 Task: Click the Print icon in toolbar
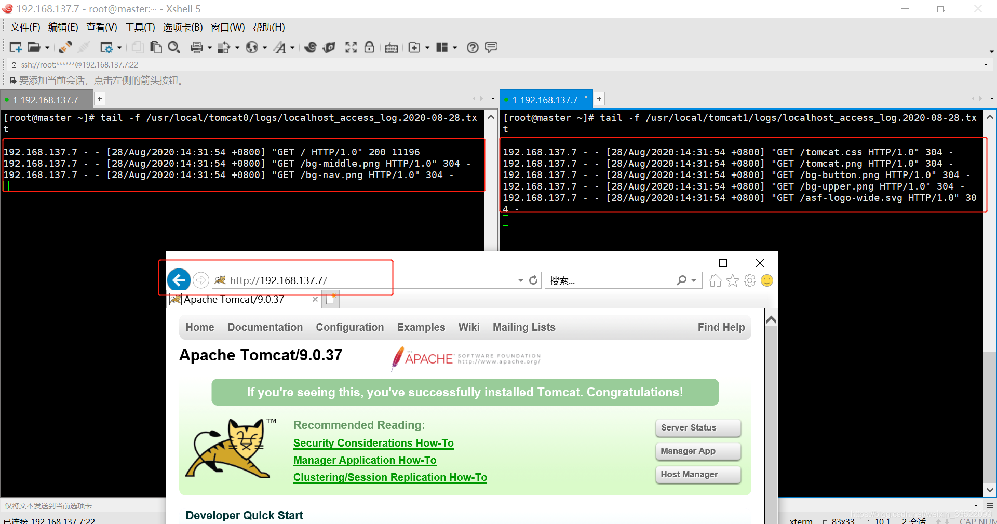click(196, 47)
